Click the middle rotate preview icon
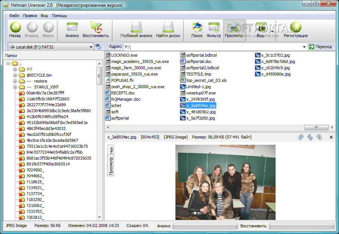The image size is (339, 234). (x=310, y=137)
